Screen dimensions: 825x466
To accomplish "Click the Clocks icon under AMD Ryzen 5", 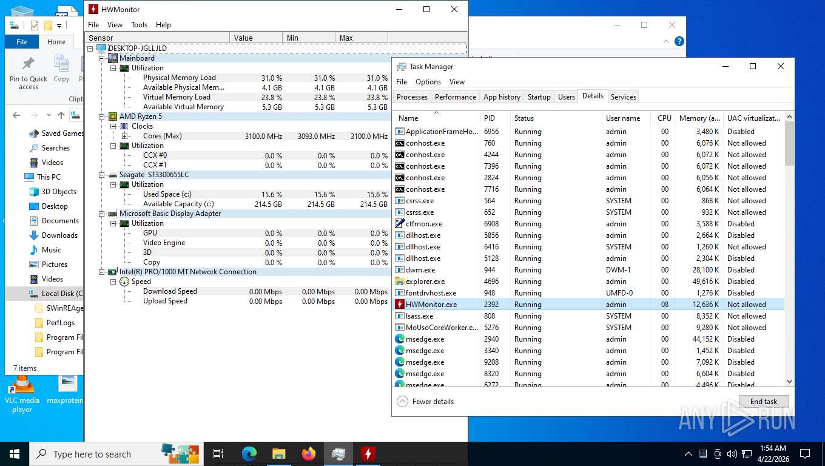I will pos(124,126).
